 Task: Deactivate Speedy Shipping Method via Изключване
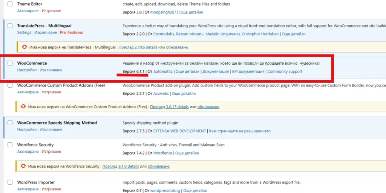(x=51, y=129)
